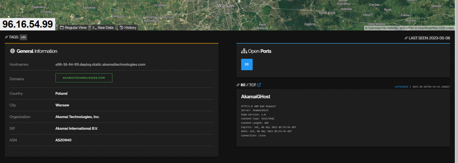Image resolution: width=458 pixels, height=163 pixels.
Task: Switch to the Regular View tab
Action: click(73, 28)
